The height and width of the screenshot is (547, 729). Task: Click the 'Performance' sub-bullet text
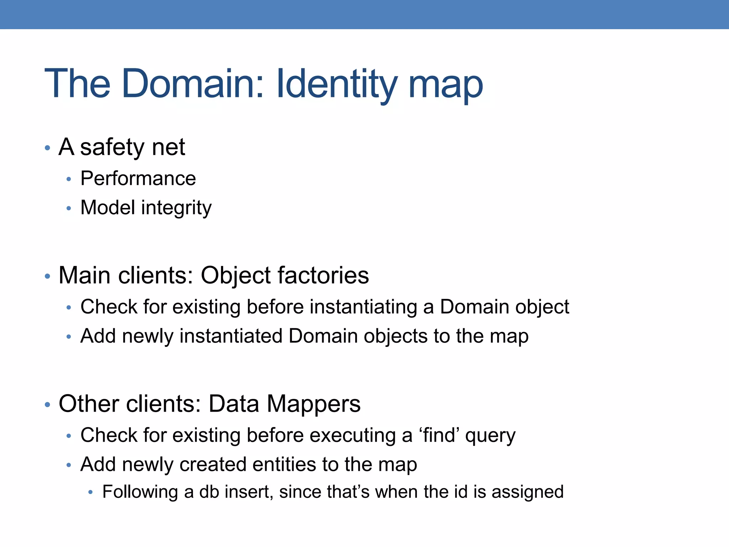point(138,178)
